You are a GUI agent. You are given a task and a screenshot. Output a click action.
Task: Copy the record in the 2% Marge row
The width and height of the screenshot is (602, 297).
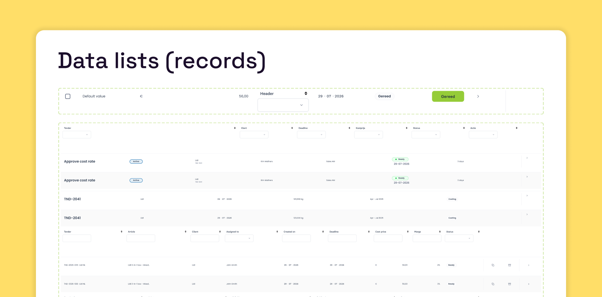coord(493,265)
